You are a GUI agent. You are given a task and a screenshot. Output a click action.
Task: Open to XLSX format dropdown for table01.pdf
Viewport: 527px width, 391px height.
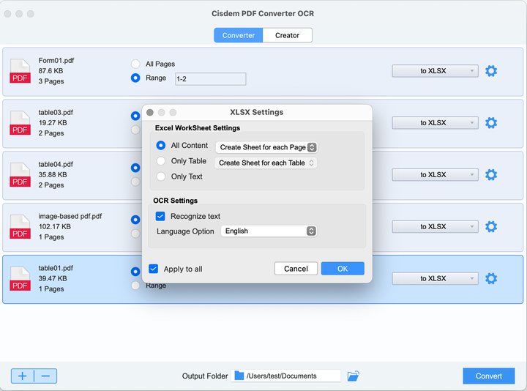click(x=435, y=278)
